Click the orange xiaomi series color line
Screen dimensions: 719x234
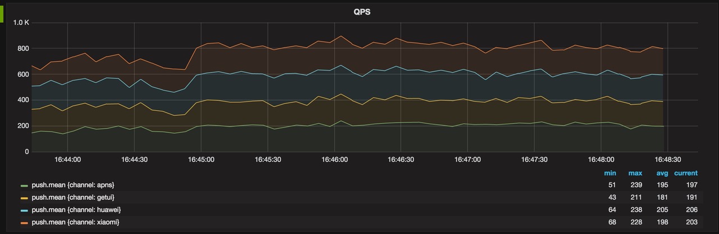24,223
